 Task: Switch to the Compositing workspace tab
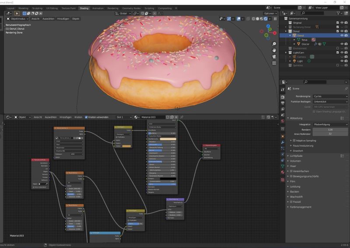tap(165, 8)
